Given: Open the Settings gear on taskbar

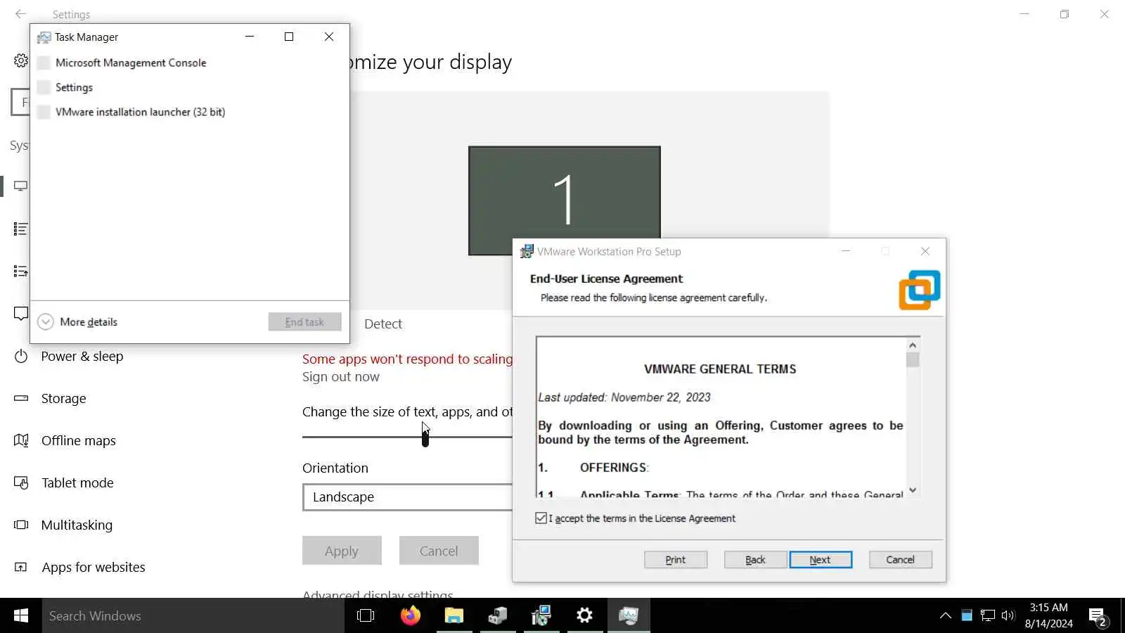Looking at the screenshot, I should click(584, 616).
